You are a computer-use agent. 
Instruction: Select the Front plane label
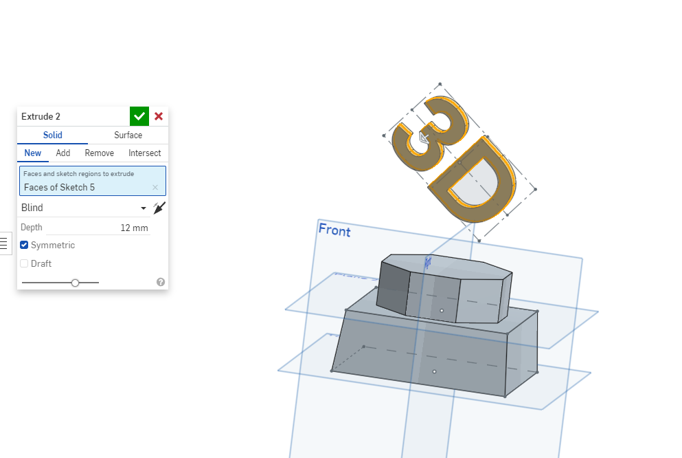[334, 230]
